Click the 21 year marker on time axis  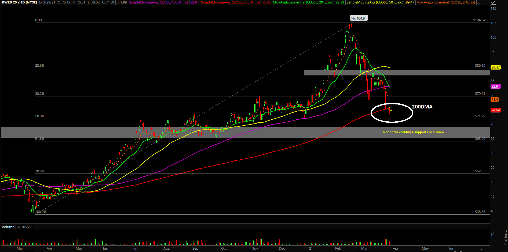tap(311, 249)
